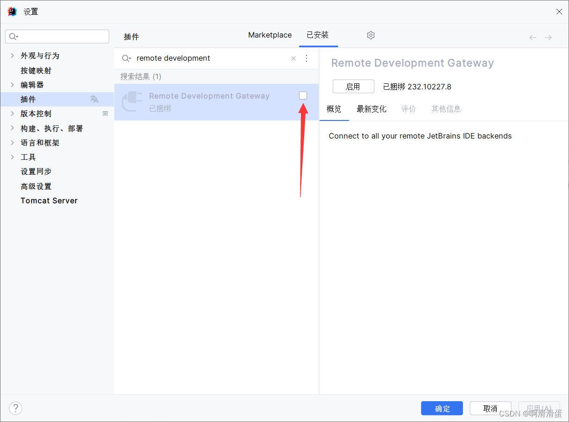Open the help question mark icon
Viewport: 569px width, 422px height.
tap(15, 408)
